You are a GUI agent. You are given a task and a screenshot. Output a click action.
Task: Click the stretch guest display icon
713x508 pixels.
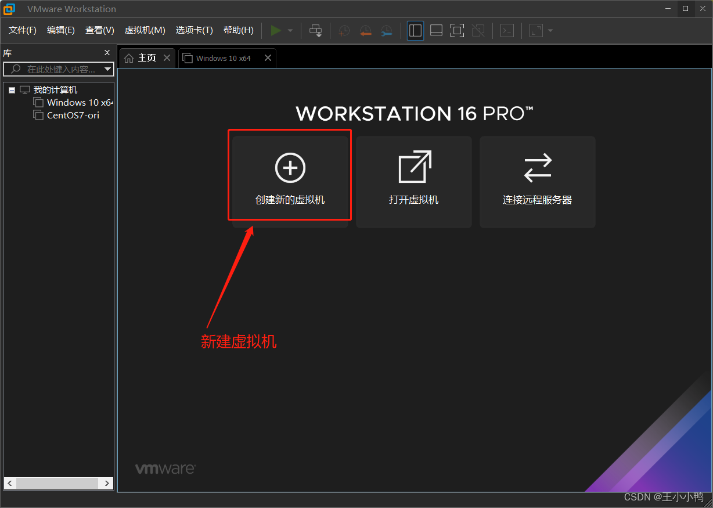[x=536, y=30]
